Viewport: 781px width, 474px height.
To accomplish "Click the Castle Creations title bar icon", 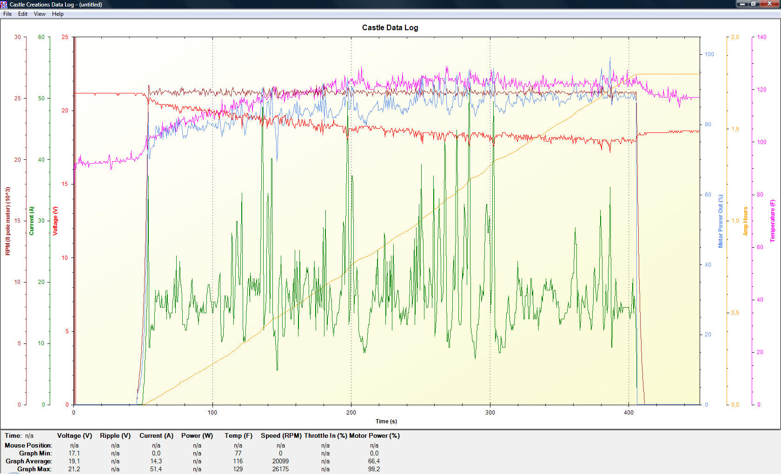I will pyautogui.click(x=4, y=4).
